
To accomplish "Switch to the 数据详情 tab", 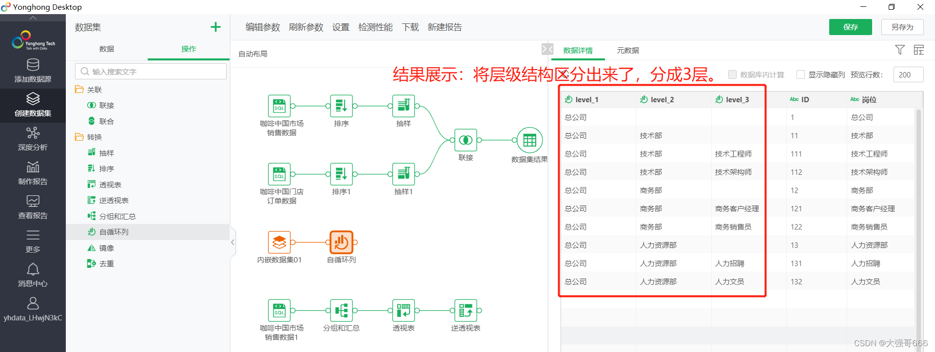I will (x=578, y=50).
